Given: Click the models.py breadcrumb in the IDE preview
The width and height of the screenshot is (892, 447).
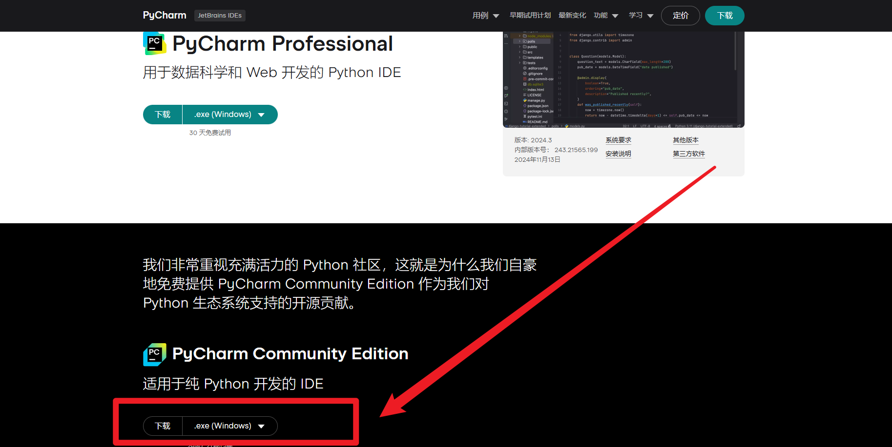Looking at the screenshot, I should coord(575,126).
